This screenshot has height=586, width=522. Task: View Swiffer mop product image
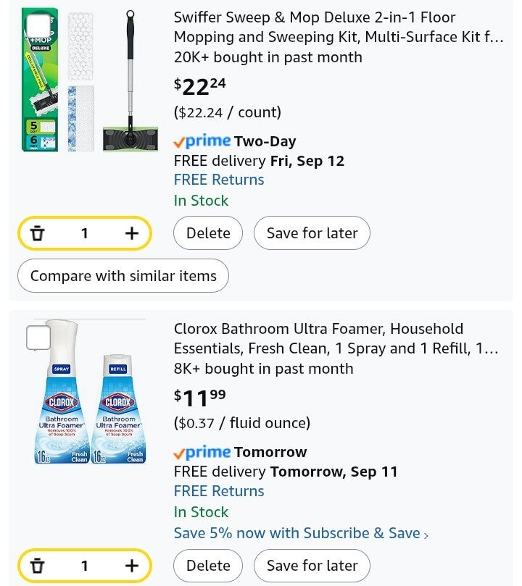tap(91, 81)
